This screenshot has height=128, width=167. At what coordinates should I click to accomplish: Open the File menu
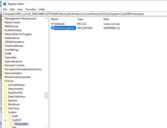tap(5, 9)
